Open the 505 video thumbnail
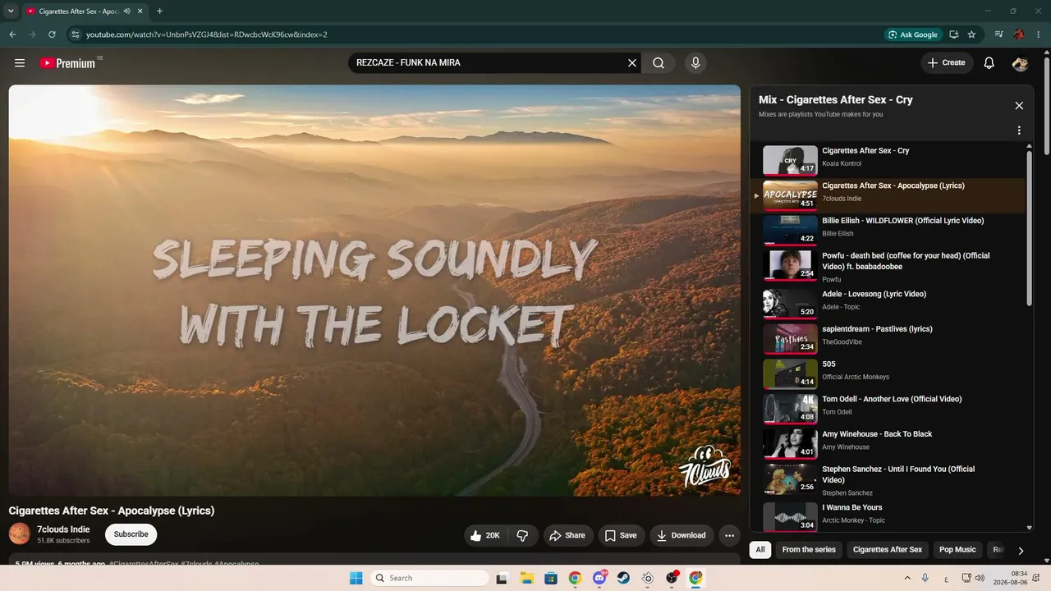1051x591 pixels. pos(790,373)
